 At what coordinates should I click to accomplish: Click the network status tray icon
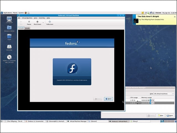[x=151, y=13]
